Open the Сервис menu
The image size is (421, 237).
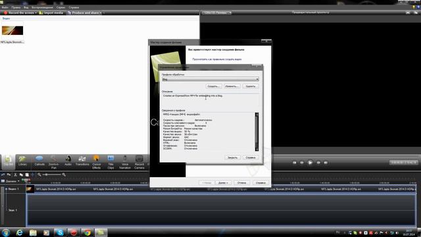[x=61, y=7]
